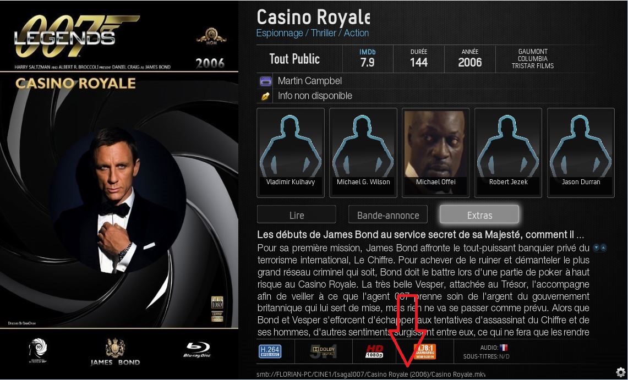628x380 pixels.
Task: Click the Espionnage / Thriller / Action genre line
Action: (x=313, y=33)
